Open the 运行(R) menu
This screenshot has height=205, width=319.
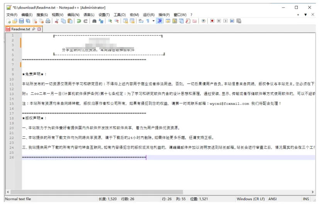pos(149,15)
